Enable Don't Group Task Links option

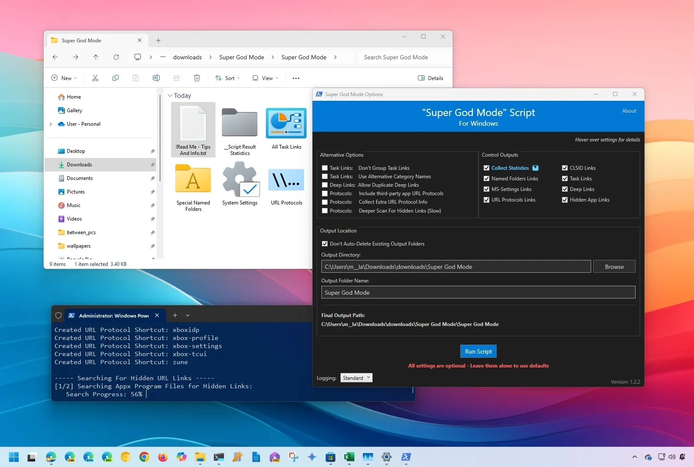pos(325,168)
